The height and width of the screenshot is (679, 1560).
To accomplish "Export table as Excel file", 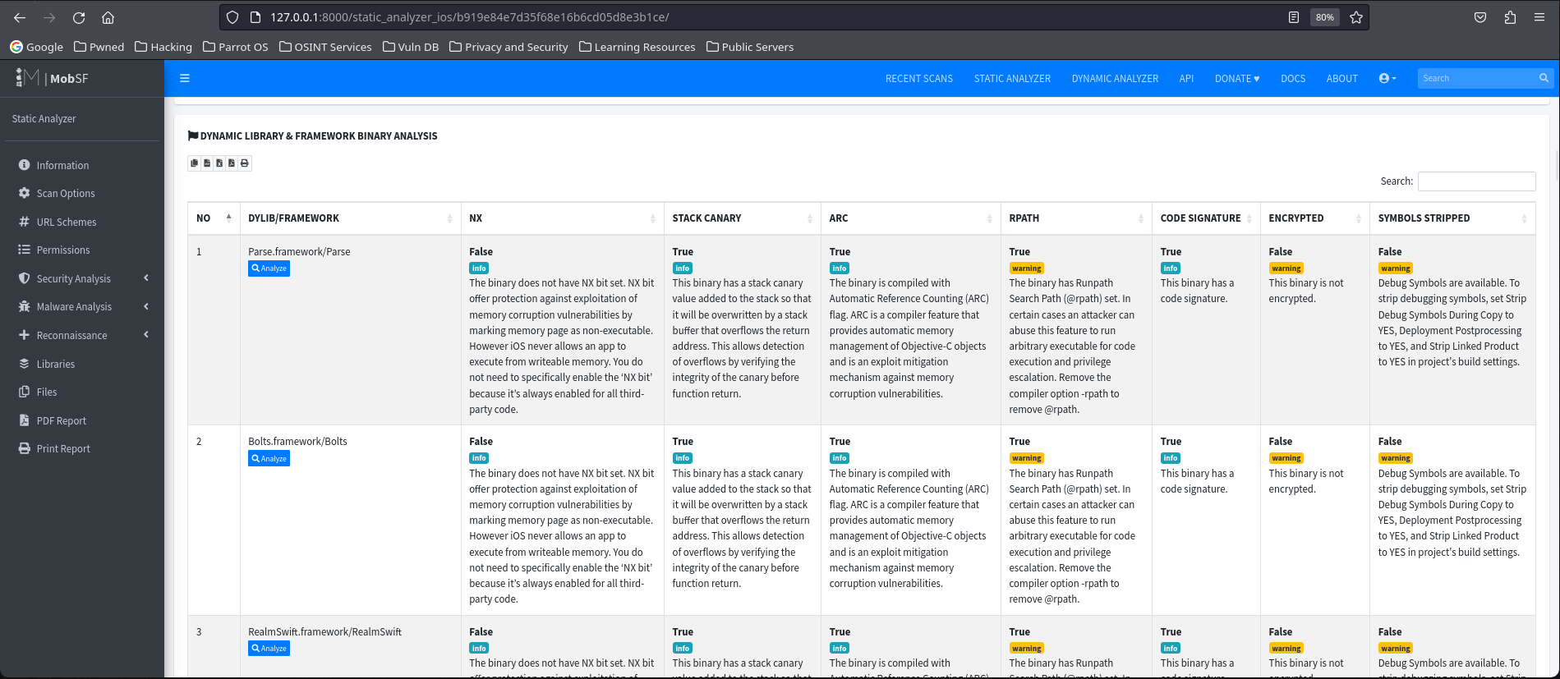I will (219, 163).
